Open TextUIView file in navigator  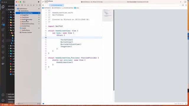point(25,17)
